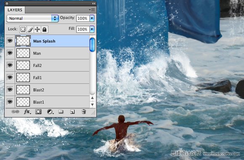The height and width of the screenshot is (160, 244).
Task: Select the Blast1 layer name
Action: pyautogui.click(x=39, y=102)
